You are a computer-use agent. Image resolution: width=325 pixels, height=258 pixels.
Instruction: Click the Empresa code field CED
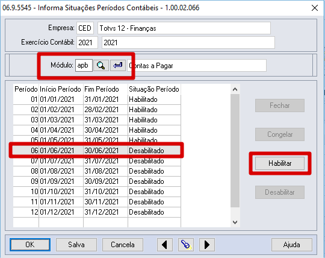click(85, 28)
